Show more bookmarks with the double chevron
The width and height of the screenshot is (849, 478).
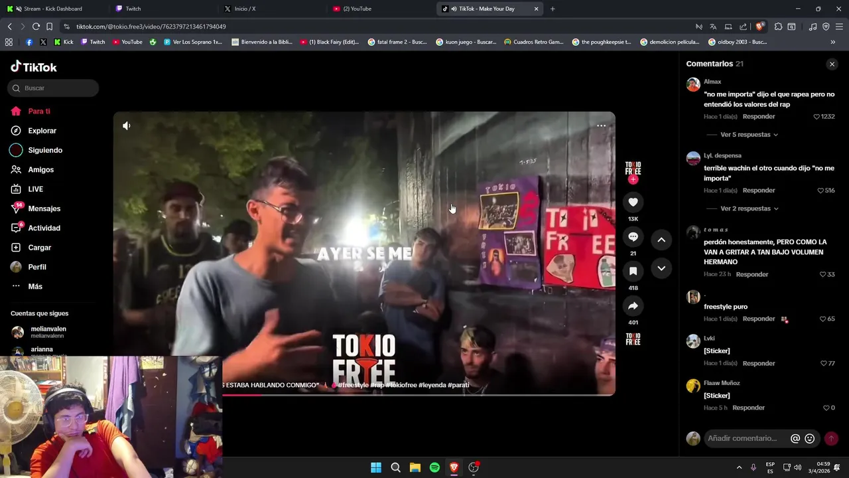(x=833, y=42)
